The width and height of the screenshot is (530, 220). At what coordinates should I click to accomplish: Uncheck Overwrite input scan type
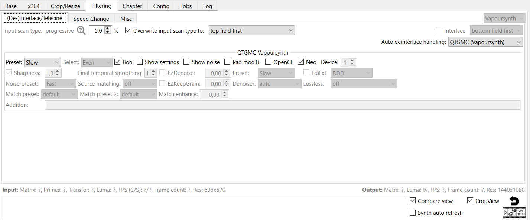pyautogui.click(x=128, y=30)
